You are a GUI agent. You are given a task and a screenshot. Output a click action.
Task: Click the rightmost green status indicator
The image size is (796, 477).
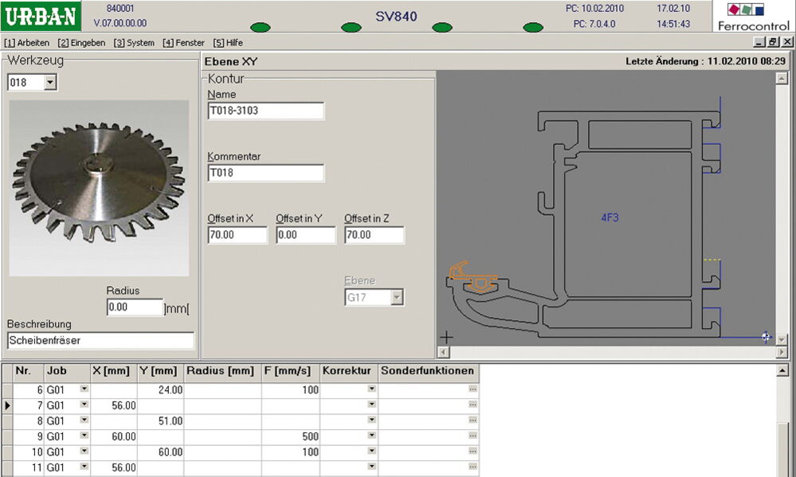point(533,28)
